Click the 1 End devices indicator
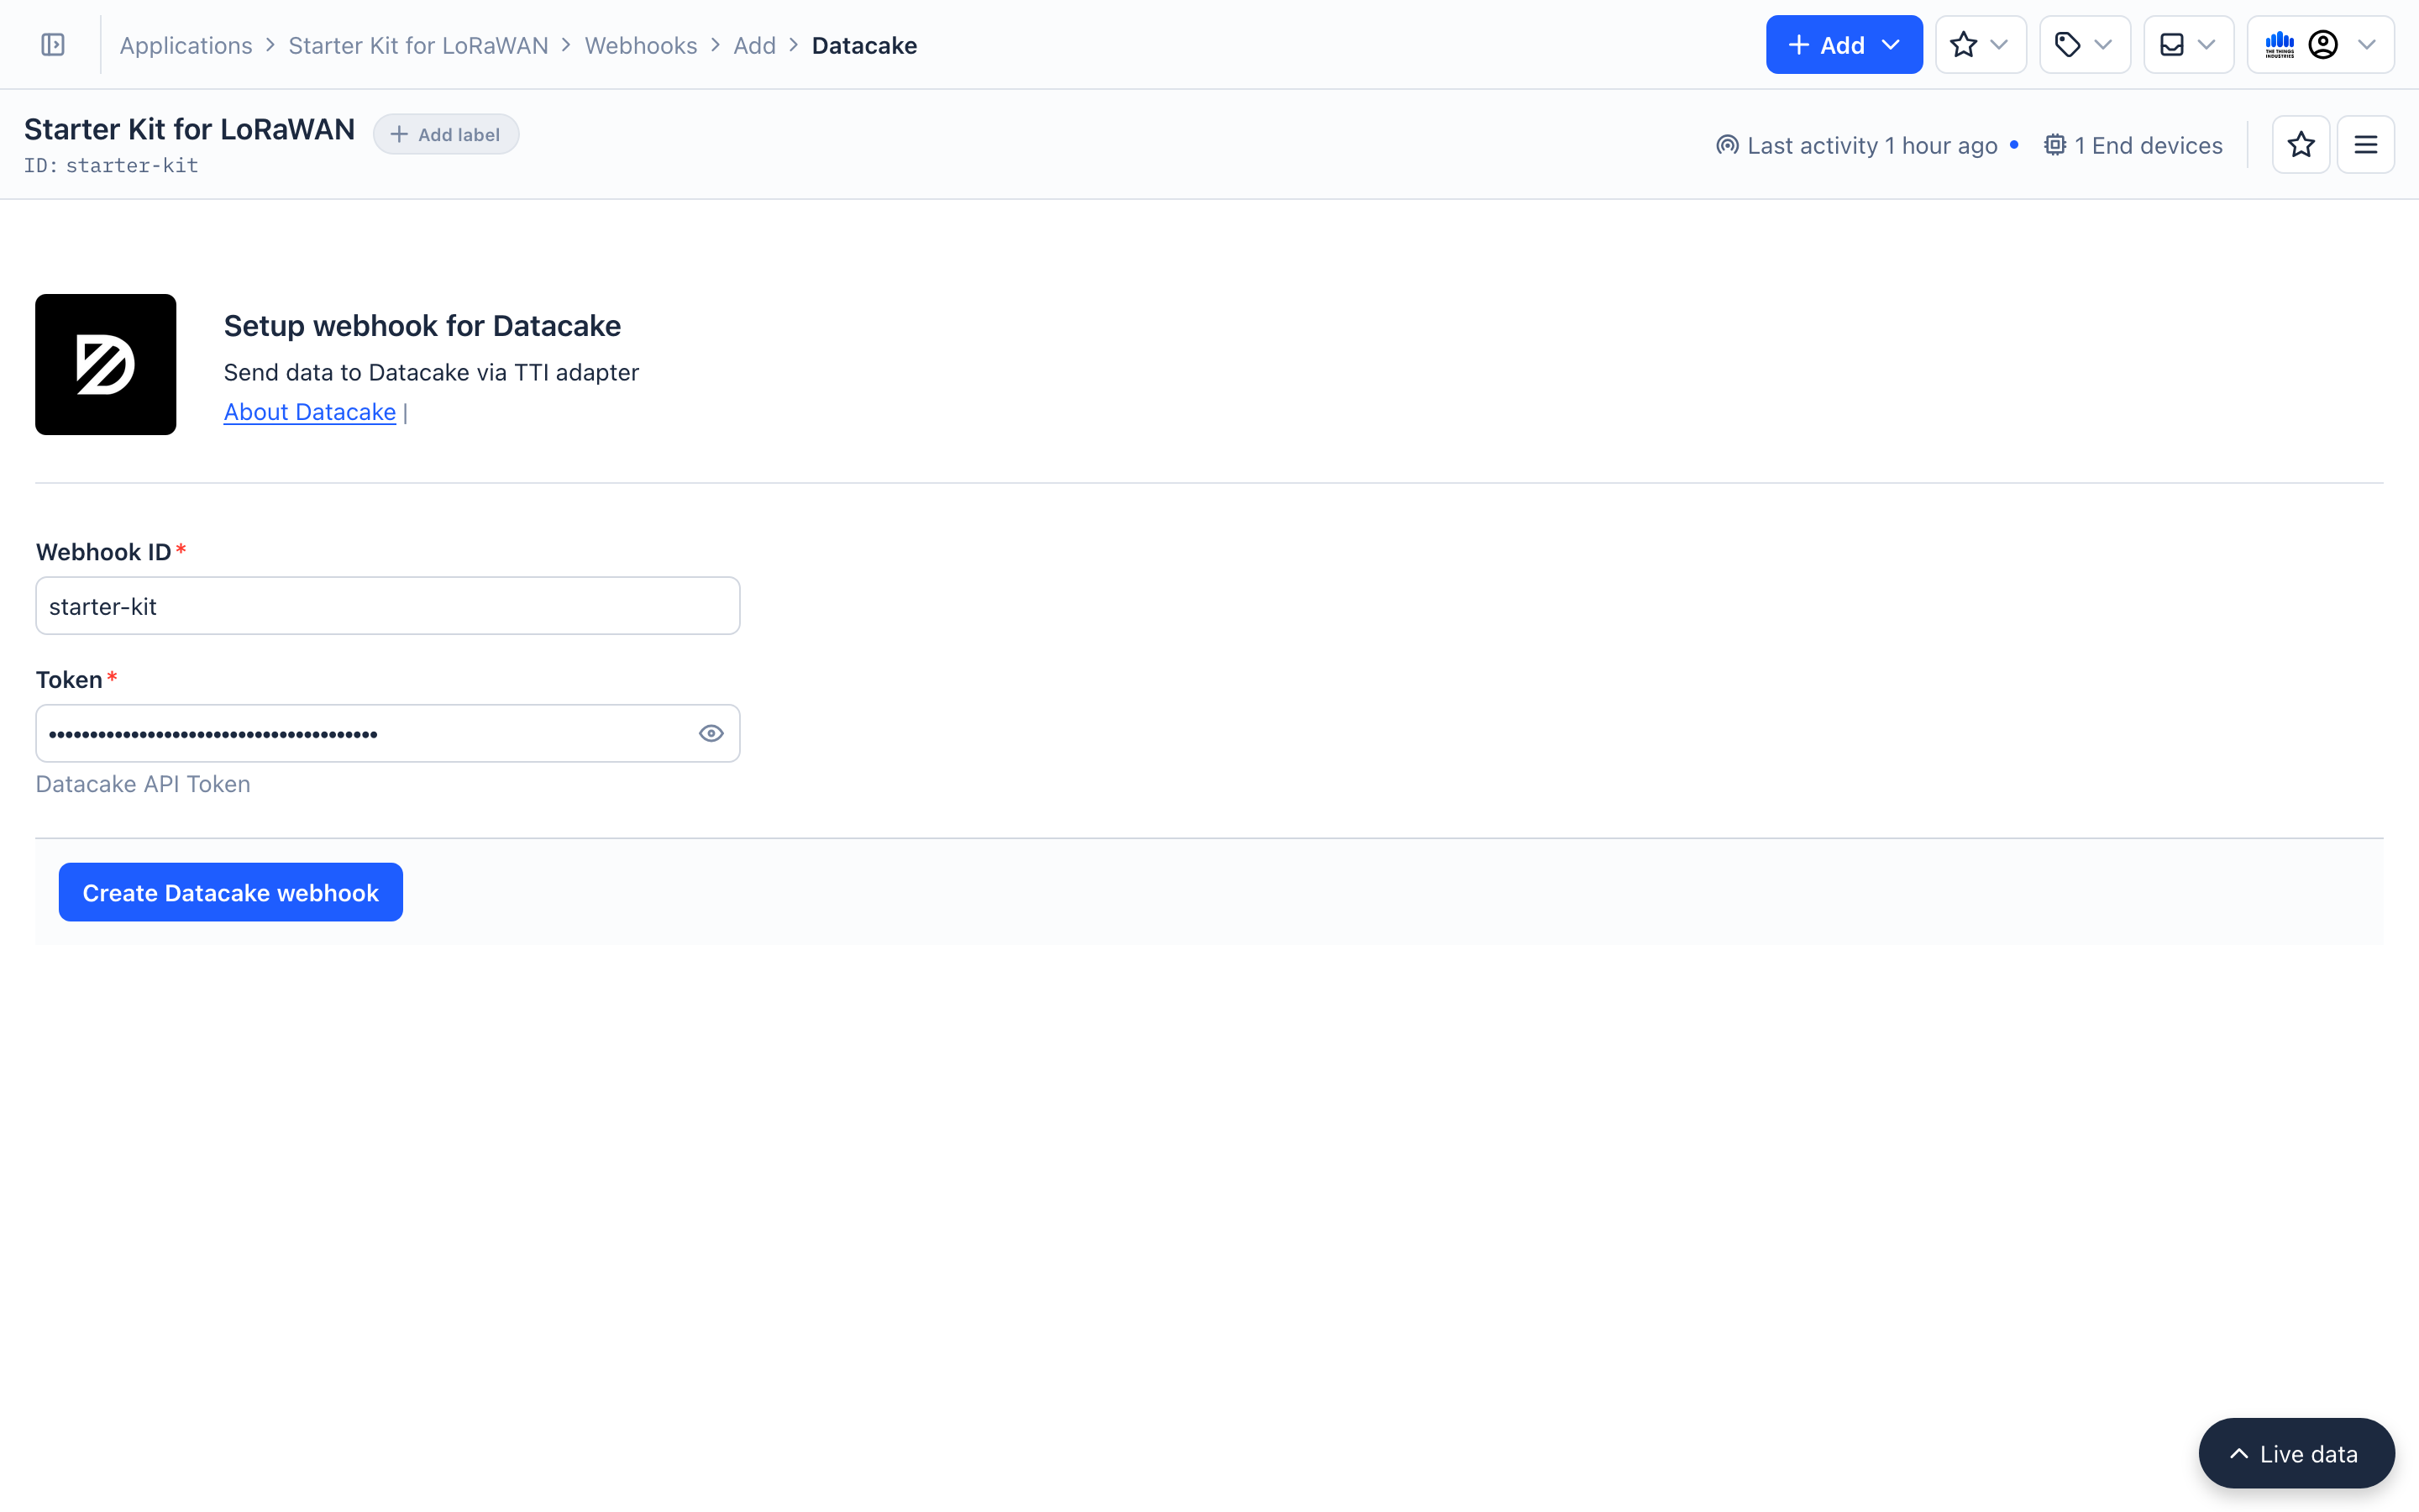 pyautogui.click(x=2134, y=146)
